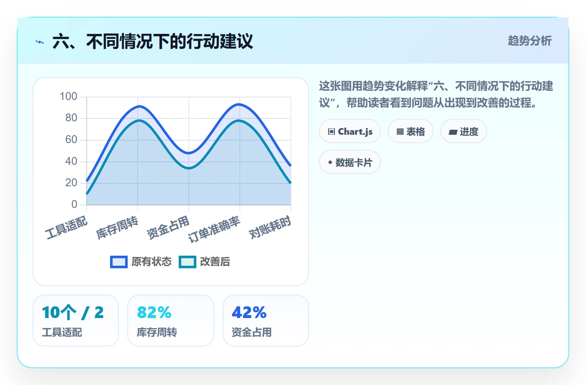Screen dimensions: 586x385
Task: Select the 数据卡片 tag
Action: 350,162
